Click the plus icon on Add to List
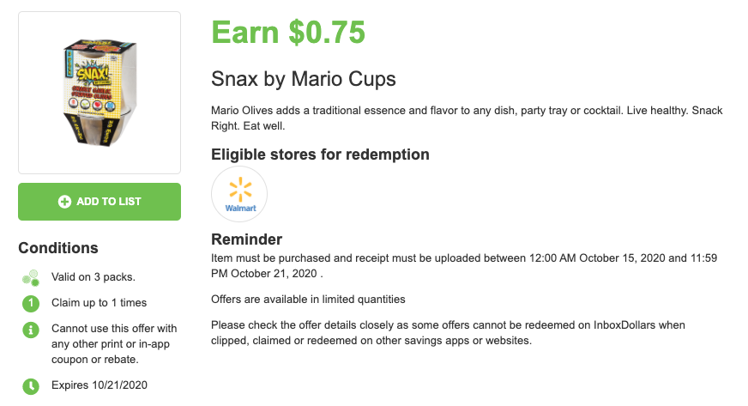The image size is (748, 406). (x=64, y=202)
